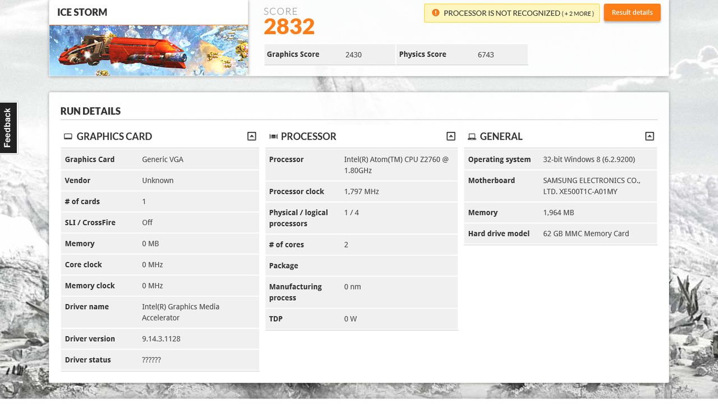Click the # of cores value 2
Screen dimensions: 718x404
[346, 245]
